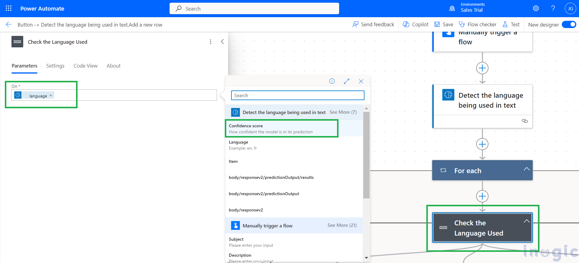Expand the dynamic content popup to fullscreen
The image size is (579, 263).
(x=346, y=81)
